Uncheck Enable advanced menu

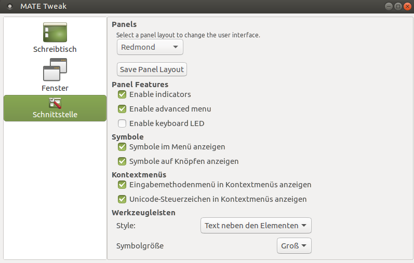click(x=122, y=109)
